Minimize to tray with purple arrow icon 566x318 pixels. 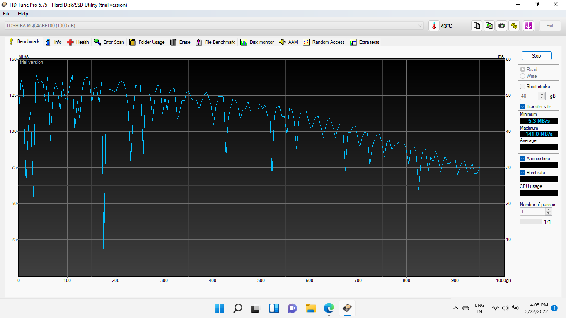pyautogui.click(x=528, y=26)
